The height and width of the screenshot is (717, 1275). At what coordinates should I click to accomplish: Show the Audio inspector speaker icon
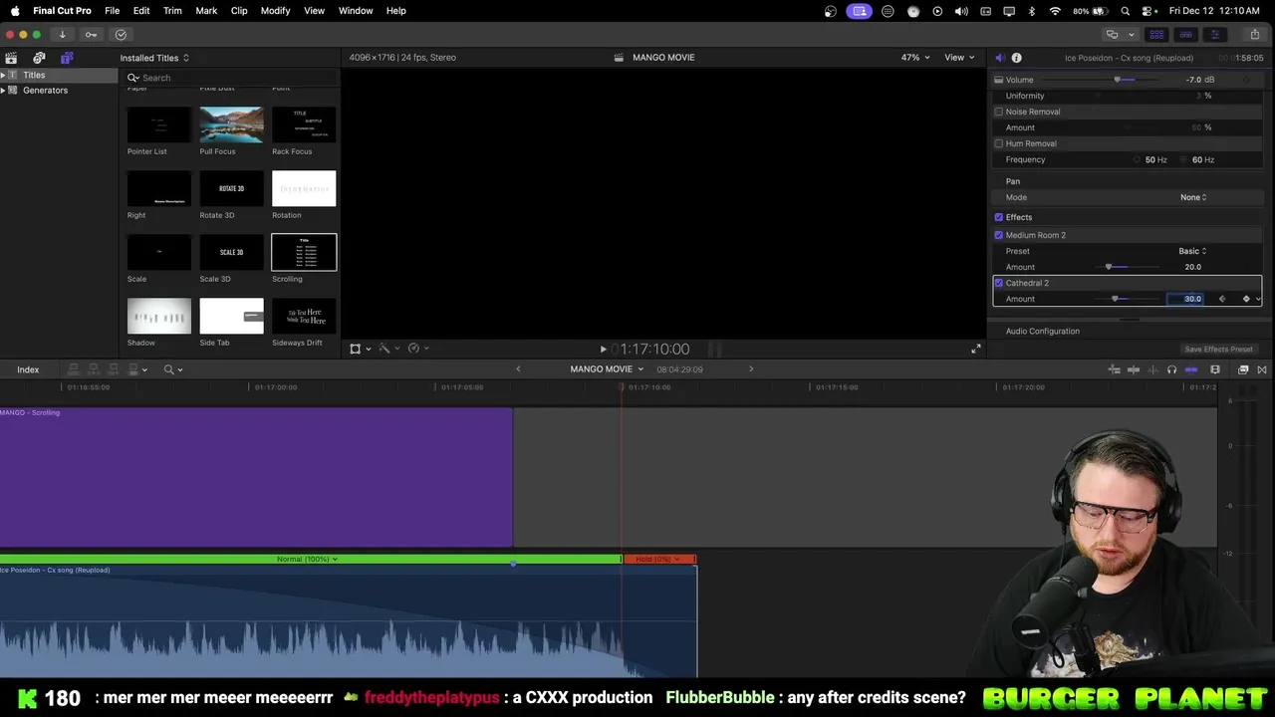click(999, 58)
